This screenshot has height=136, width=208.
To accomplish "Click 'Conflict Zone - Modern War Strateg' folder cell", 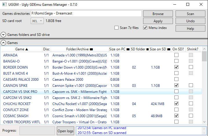I will point(80,110).
